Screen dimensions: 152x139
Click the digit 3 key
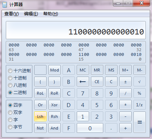pyautogui.click(x=111, y=116)
